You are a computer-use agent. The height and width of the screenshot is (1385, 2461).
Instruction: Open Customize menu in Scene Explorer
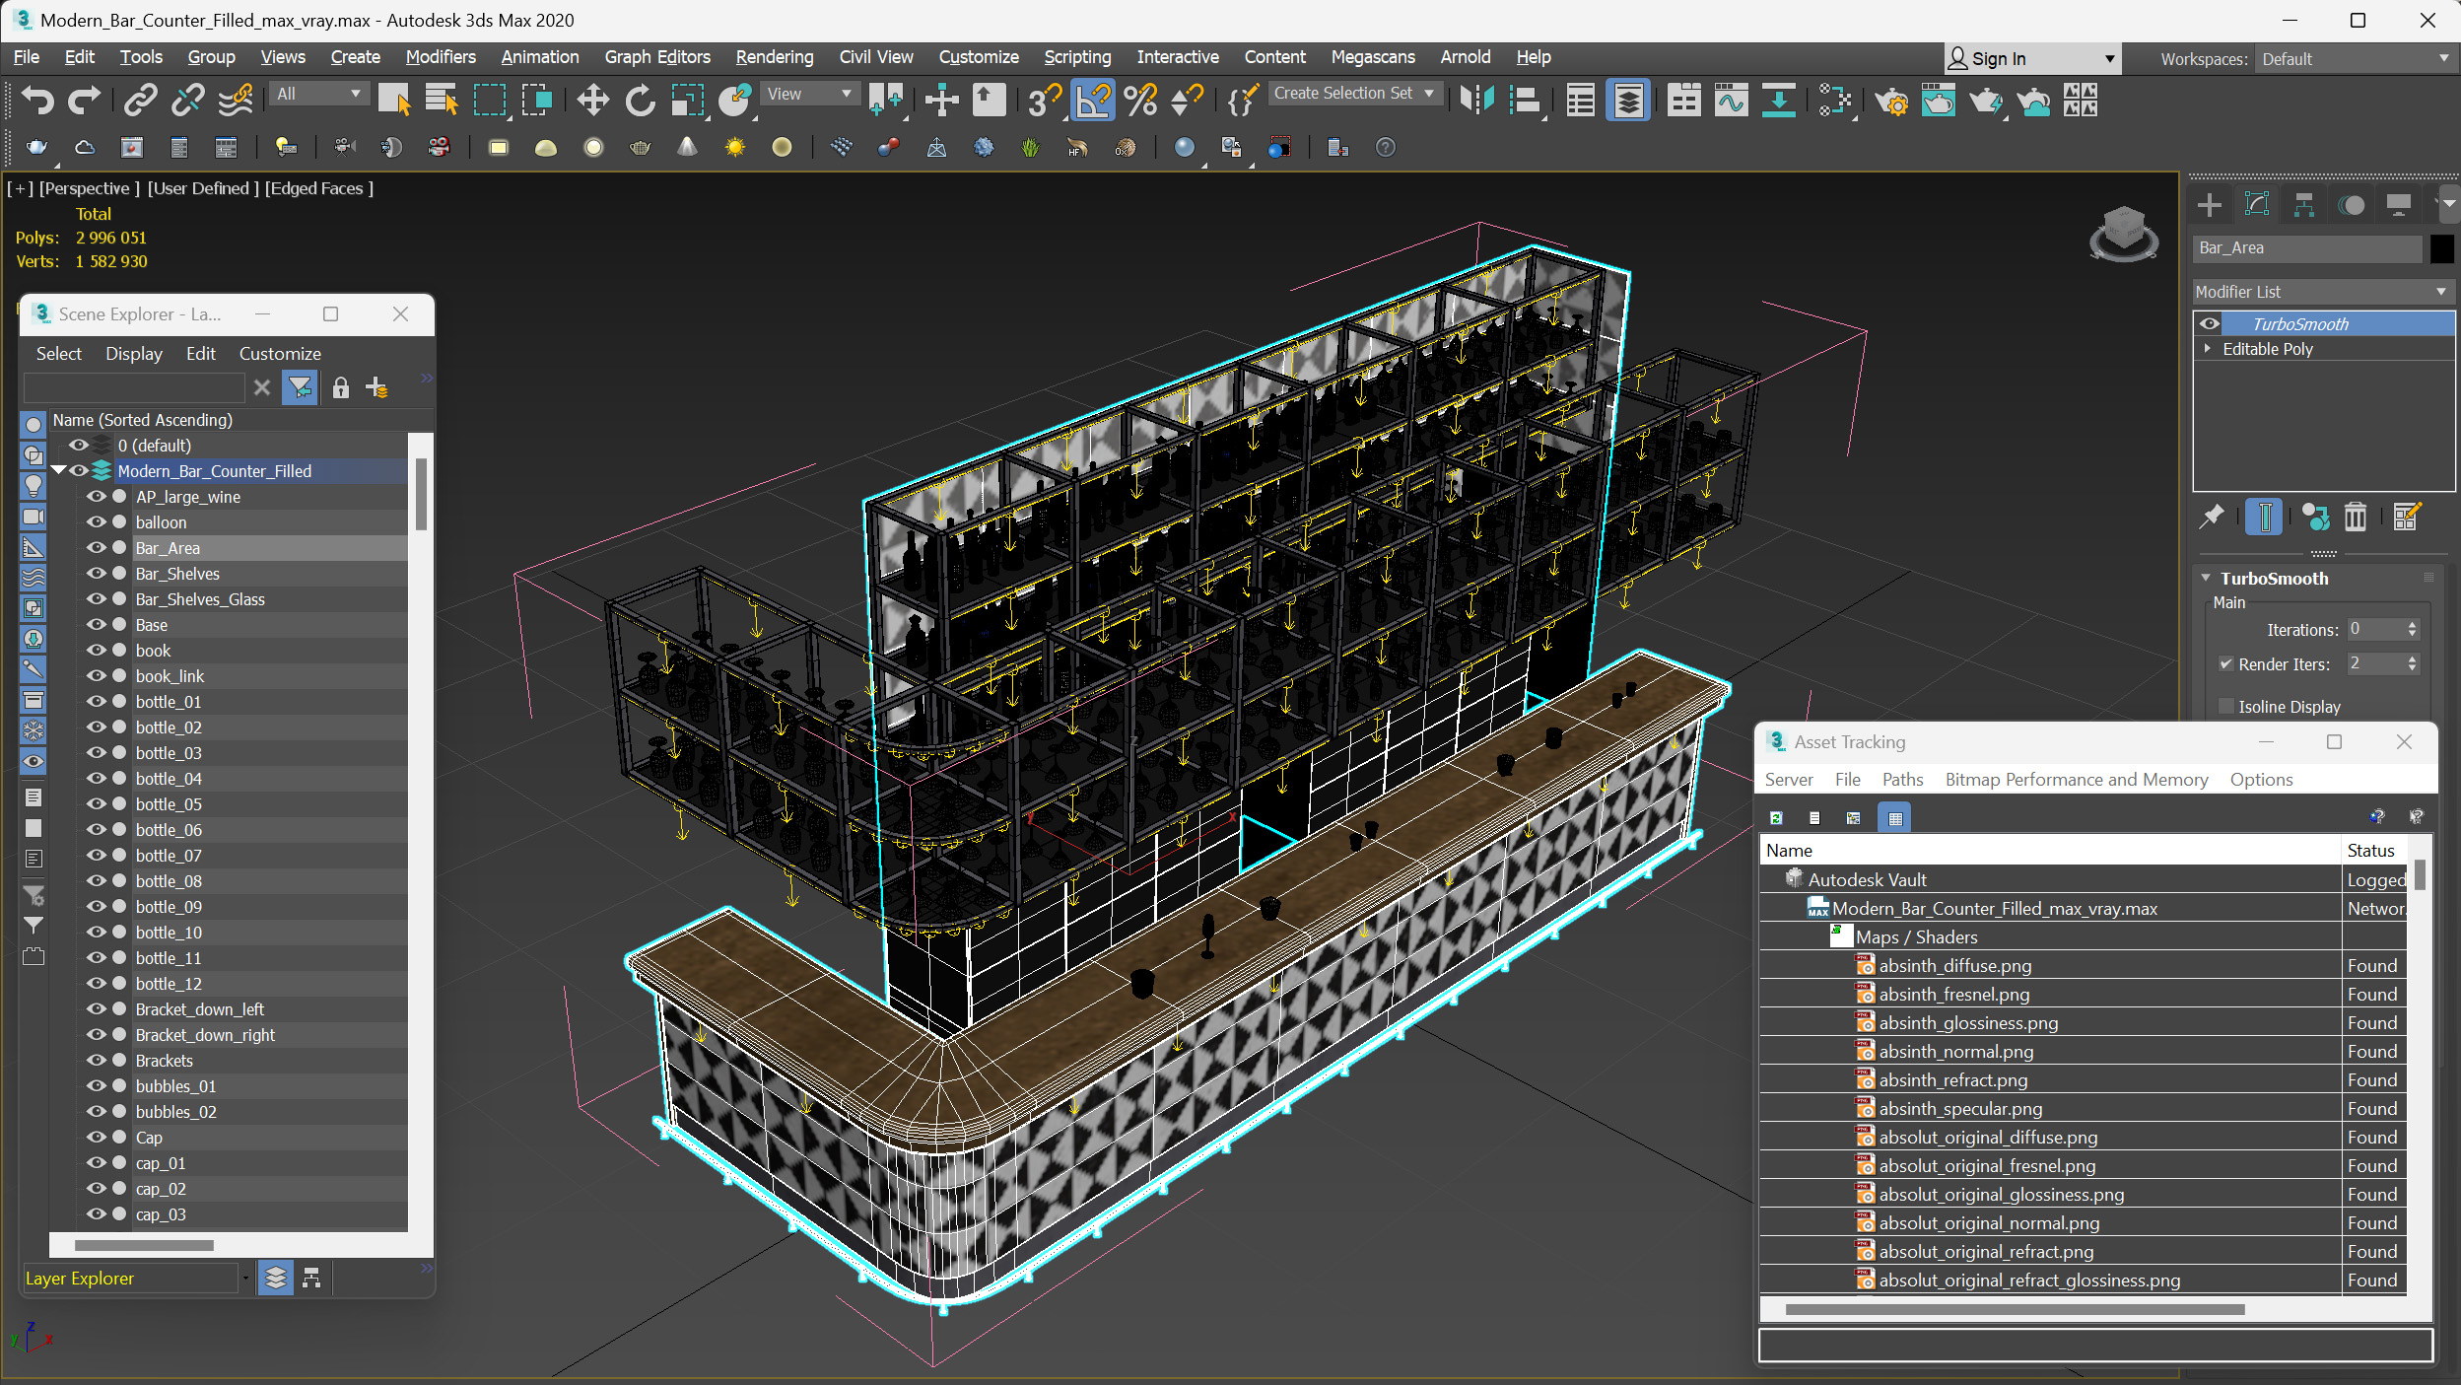click(280, 353)
